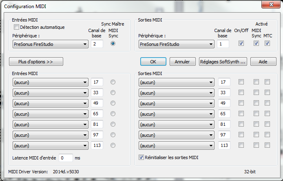
Task: Select the MIDI Sync master radio button
Action: point(113,44)
